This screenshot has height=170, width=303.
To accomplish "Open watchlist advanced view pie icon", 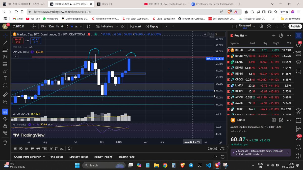I will pyautogui.click(x=281, y=36).
